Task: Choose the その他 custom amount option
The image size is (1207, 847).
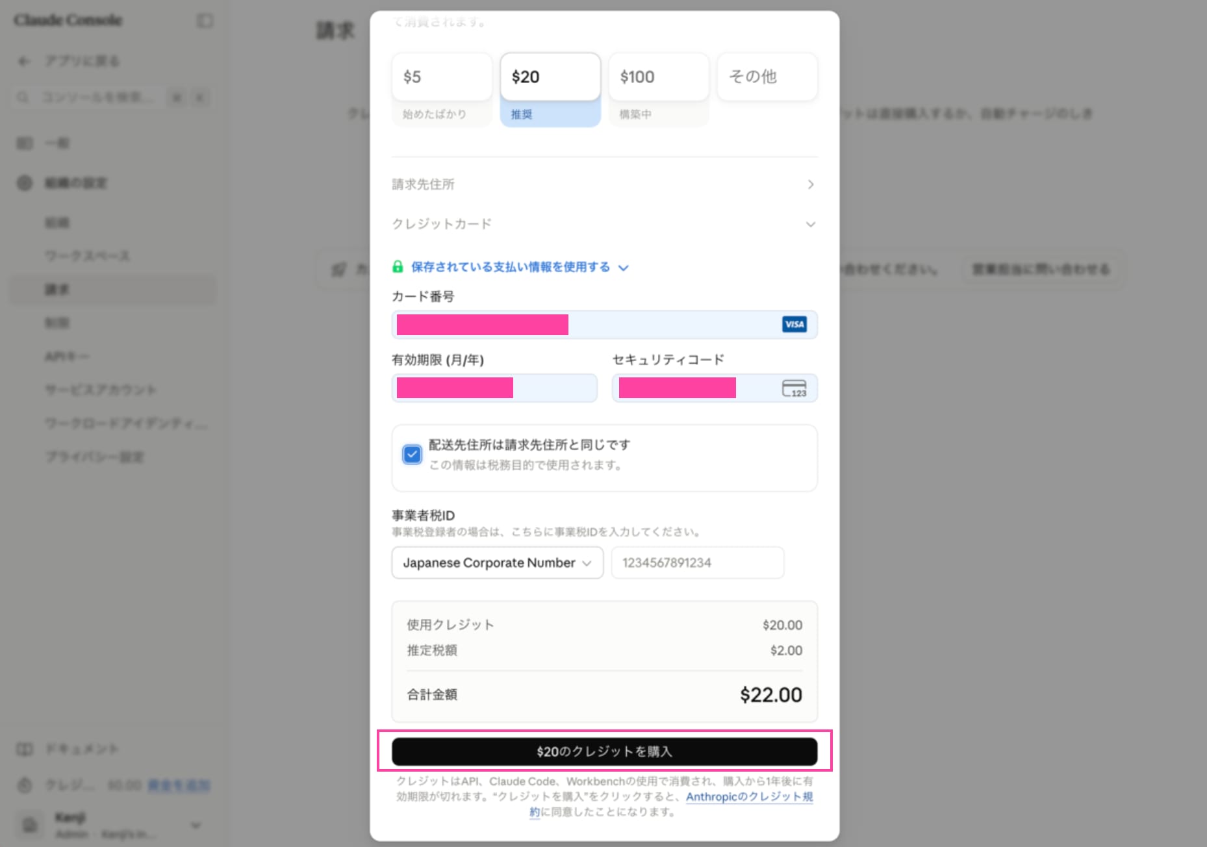Action: [x=767, y=77]
